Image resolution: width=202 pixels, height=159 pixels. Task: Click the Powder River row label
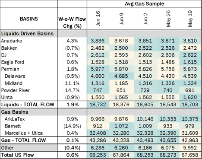click(x=16, y=90)
